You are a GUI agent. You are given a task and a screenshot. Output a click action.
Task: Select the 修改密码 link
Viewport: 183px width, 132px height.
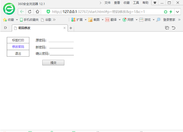(x=18, y=47)
